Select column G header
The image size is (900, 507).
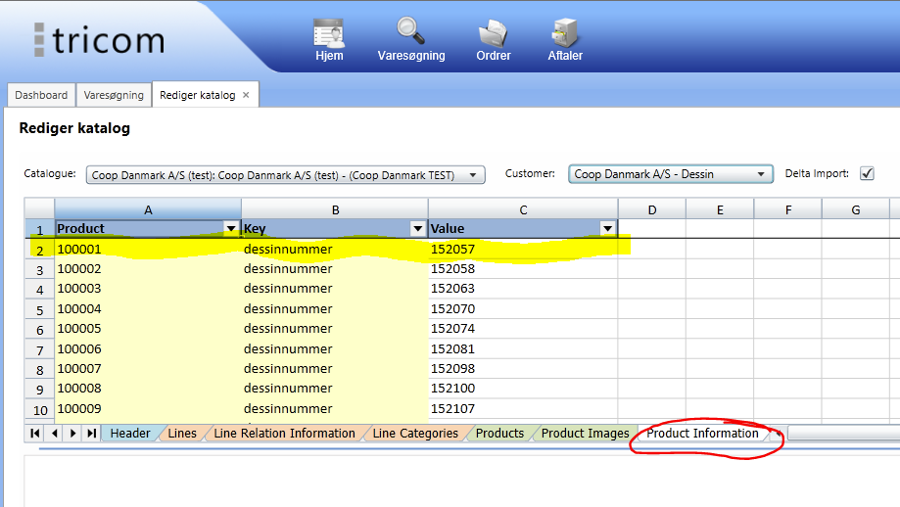pos(856,209)
